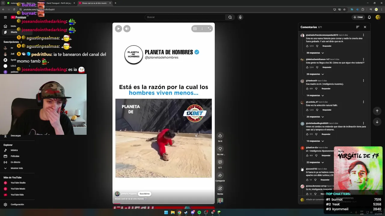Viewport: 385px width, 216px height.
Task: Open the Crear menu
Action: [358, 17]
